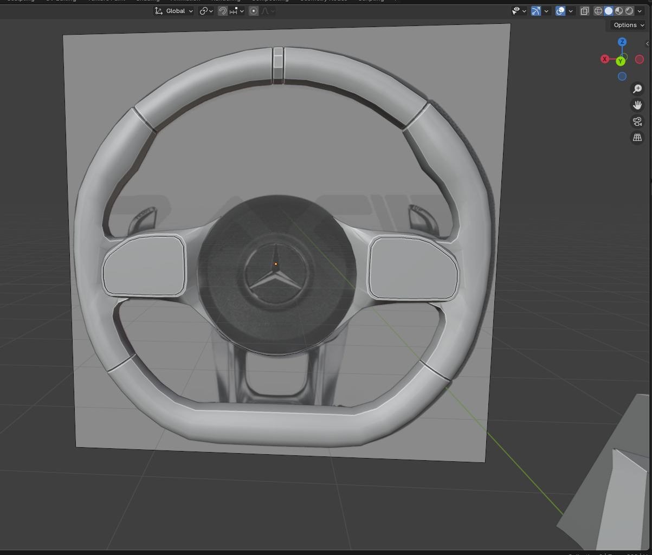Click the green Y axis on navigation gizmo
This screenshot has height=555, width=652.
[x=621, y=61]
